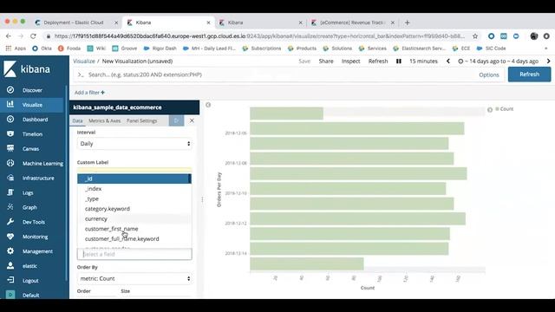Open the Monitoring heart icon

[x=10, y=237]
